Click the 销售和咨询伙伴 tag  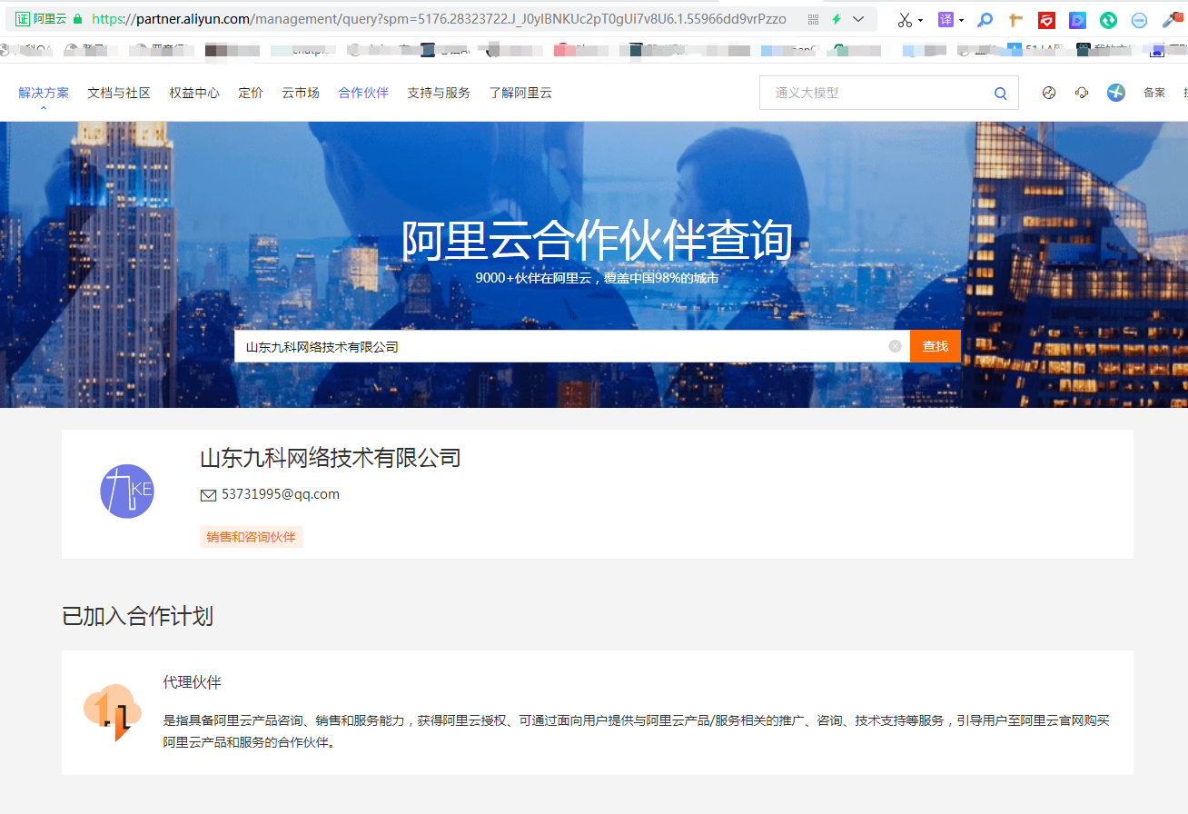252,537
